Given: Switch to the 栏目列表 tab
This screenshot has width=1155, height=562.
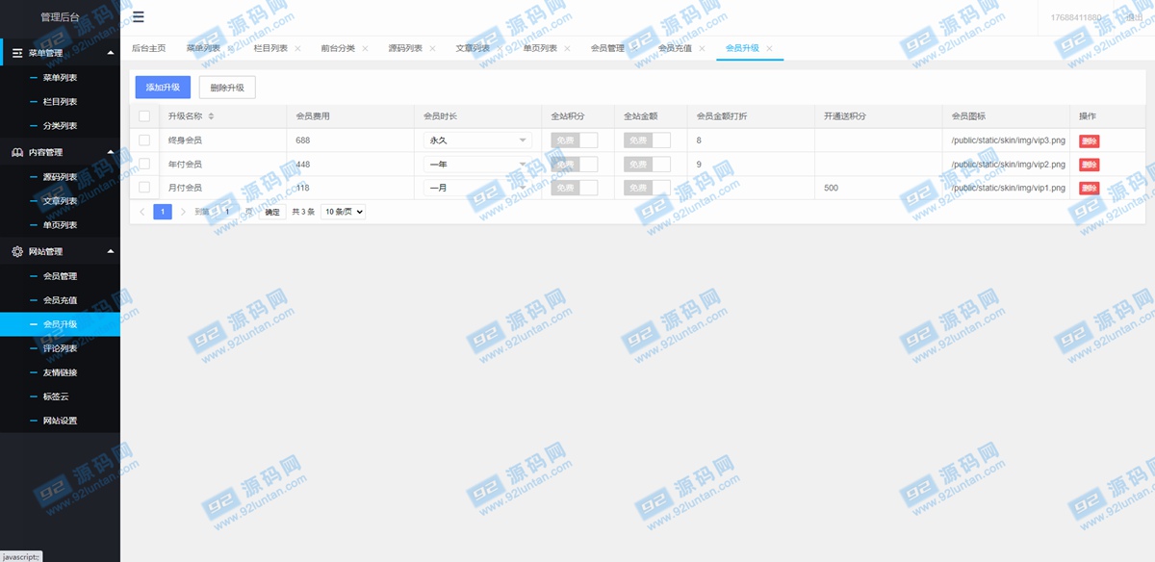Looking at the screenshot, I should 270,48.
